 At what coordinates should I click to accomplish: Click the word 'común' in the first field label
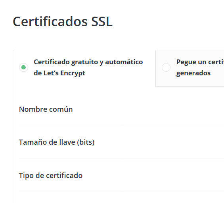[61, 109]
